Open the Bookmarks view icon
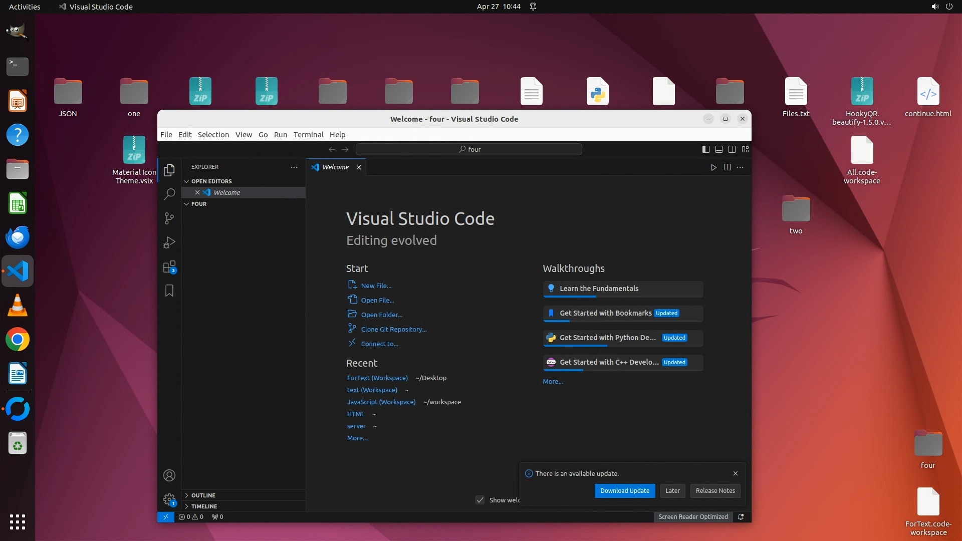The width and height of the screenshot is (962, 541). (x=169, y=291)
